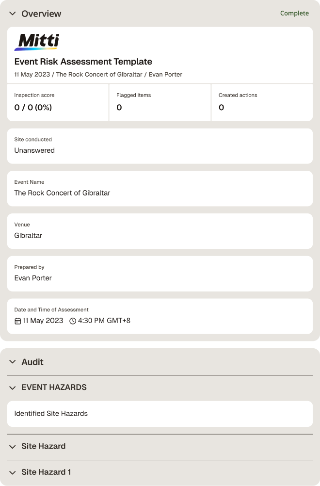Viewport: 320px width, 486px height.
Task: Collapse the Audit section chevron
Action: pyautogui.click(x=13, y=362)
